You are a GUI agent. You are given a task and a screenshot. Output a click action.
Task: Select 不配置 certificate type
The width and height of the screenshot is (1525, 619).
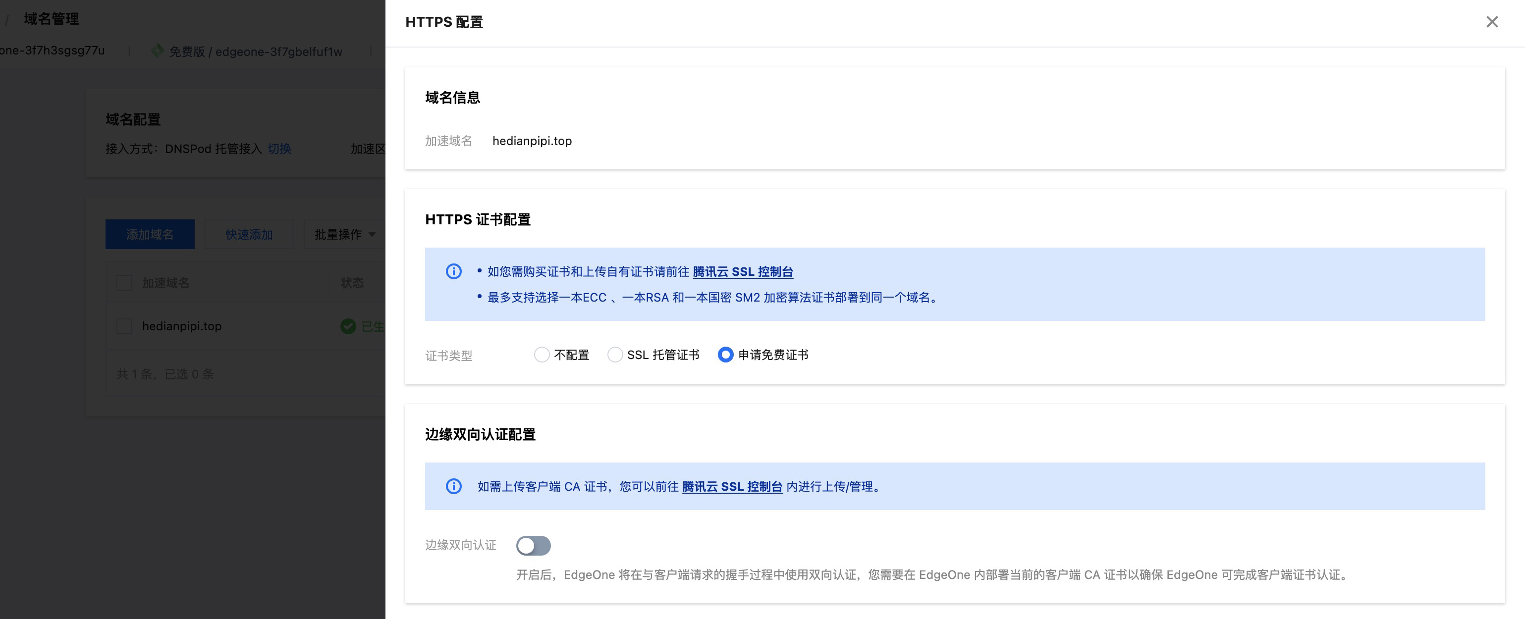click(x=542, y=355)
